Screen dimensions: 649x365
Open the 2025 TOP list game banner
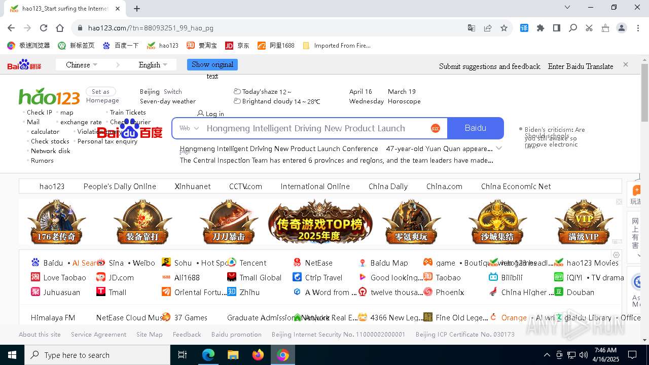tap(320, 221)
